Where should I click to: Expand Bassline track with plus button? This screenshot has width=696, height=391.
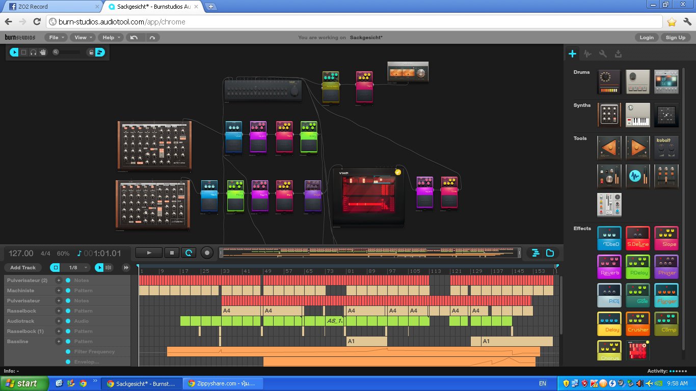tap(59, 342)
